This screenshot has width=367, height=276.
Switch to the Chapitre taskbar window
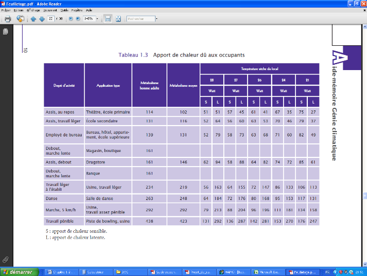(x=61, y=272)
